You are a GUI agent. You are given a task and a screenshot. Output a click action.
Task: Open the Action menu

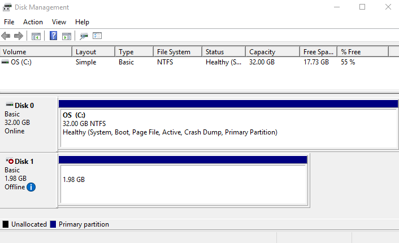click(33, 22)
